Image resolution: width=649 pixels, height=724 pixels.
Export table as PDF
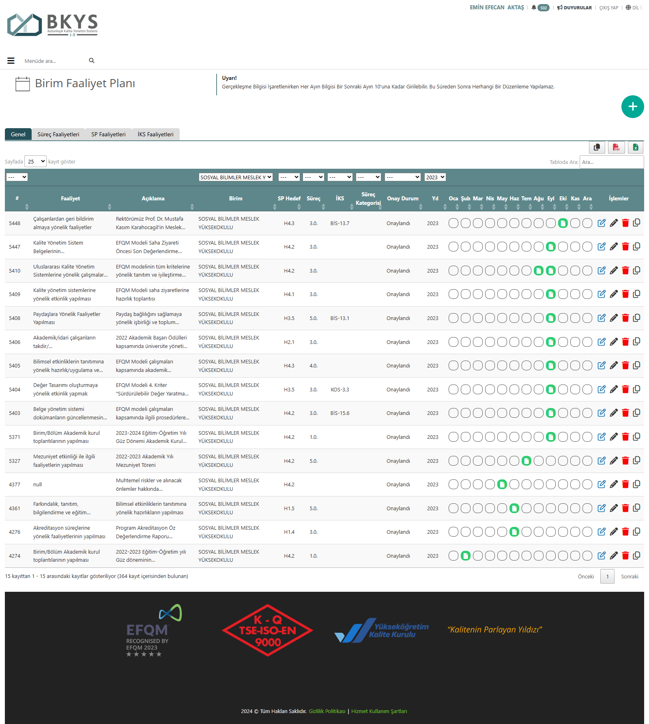pos(616,147)
